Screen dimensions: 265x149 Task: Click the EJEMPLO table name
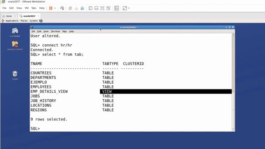[39, 82]
